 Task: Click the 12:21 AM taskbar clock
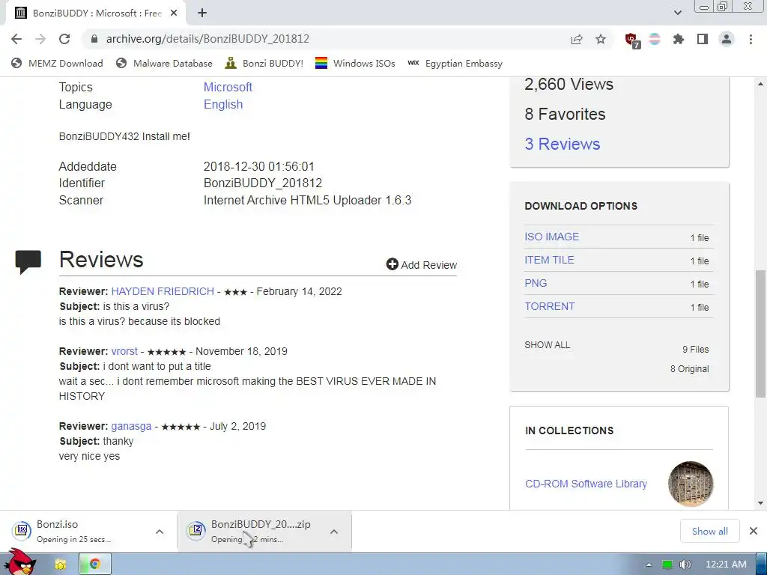pyautogui.click(x=726, y=565)
